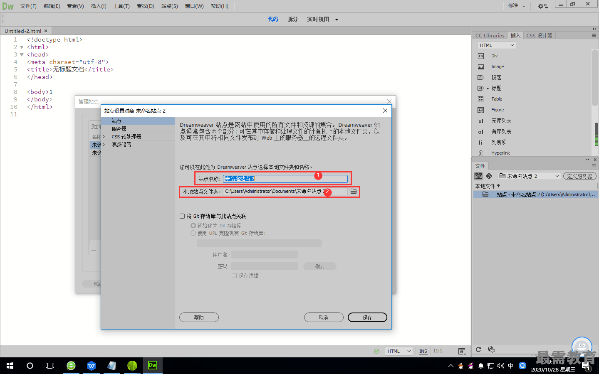Viewport: 599px width, 374px height.
Task: Open Task View on taskbar
Action: 50,366
